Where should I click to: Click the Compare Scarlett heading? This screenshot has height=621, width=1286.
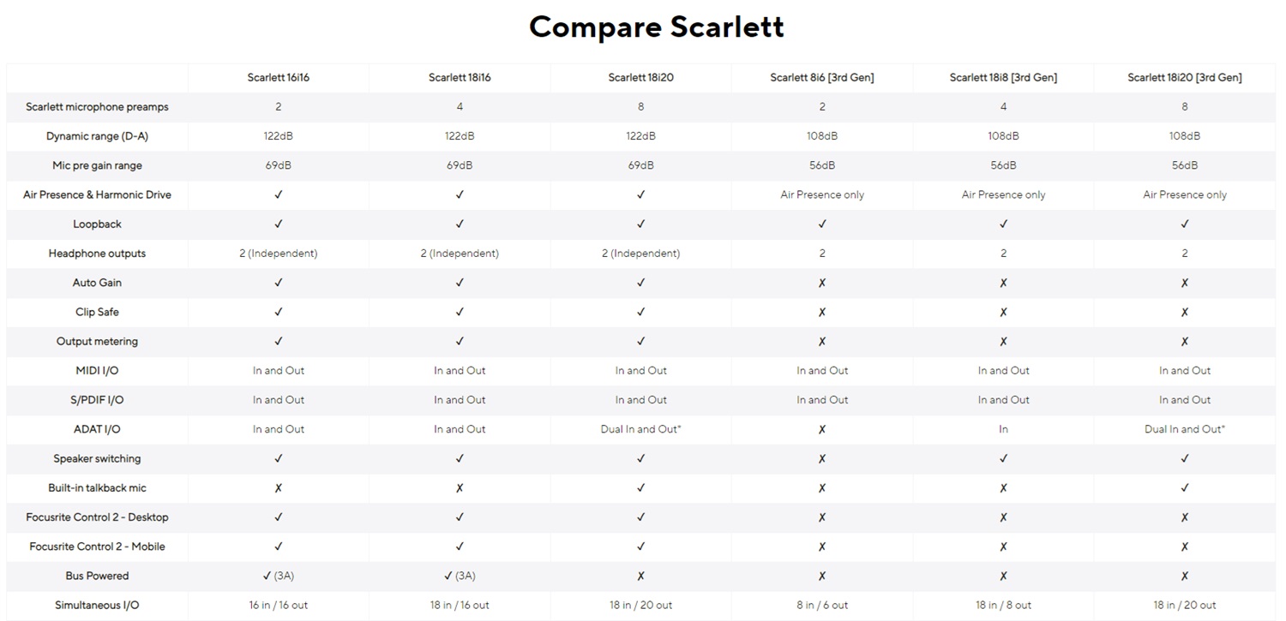pyautogui.click(x=657, y=27)
